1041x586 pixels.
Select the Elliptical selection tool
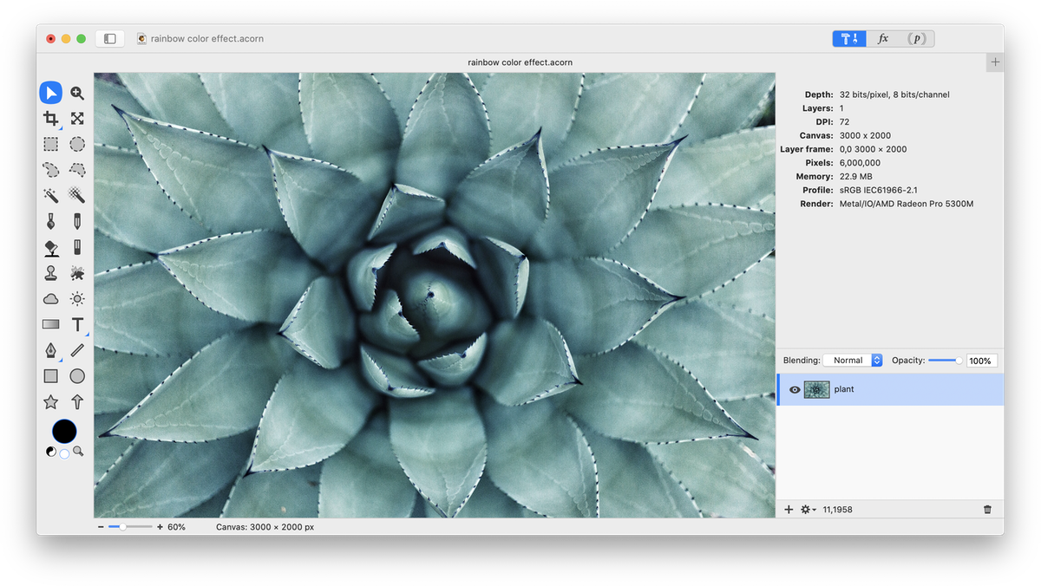[77, 144]
